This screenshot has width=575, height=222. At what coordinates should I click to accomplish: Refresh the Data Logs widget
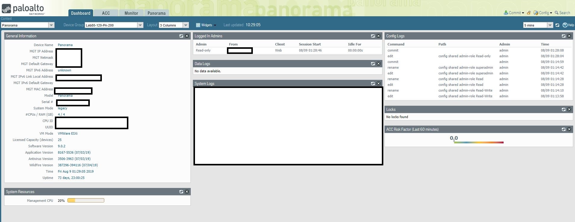pyautogui.click(x=373, y=64)
